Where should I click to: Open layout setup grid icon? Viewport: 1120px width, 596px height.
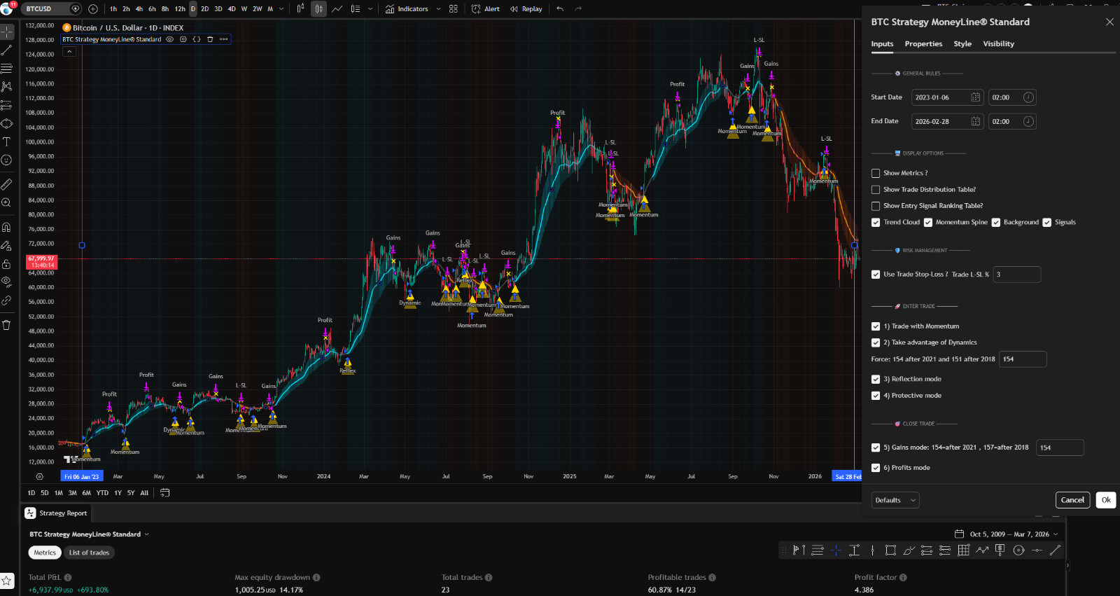[454, 9]
